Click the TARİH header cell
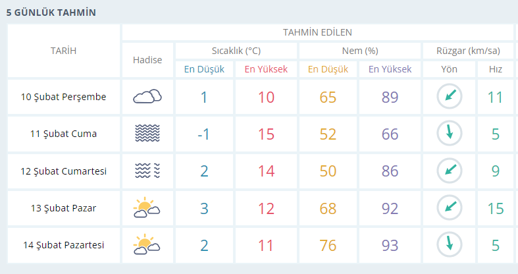The image size is (518, 274). pos(63,51)
